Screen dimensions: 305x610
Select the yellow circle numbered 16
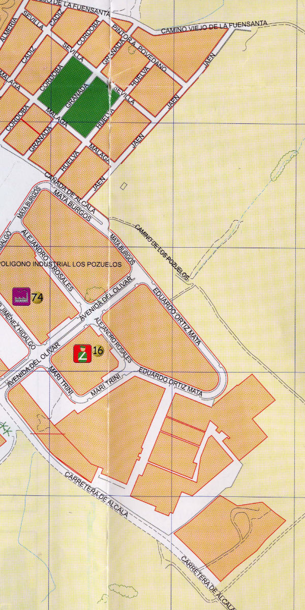98,351
